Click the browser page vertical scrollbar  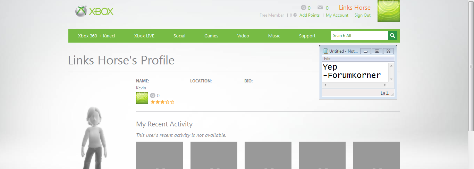click(x=471, y=66)
